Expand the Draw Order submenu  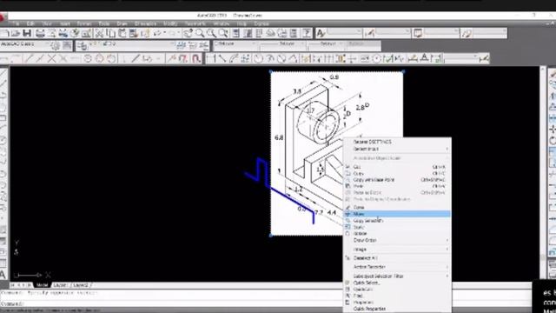[397, 240]
